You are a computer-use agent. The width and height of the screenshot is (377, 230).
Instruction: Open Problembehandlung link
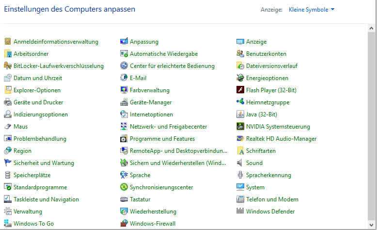click(40, 139)
